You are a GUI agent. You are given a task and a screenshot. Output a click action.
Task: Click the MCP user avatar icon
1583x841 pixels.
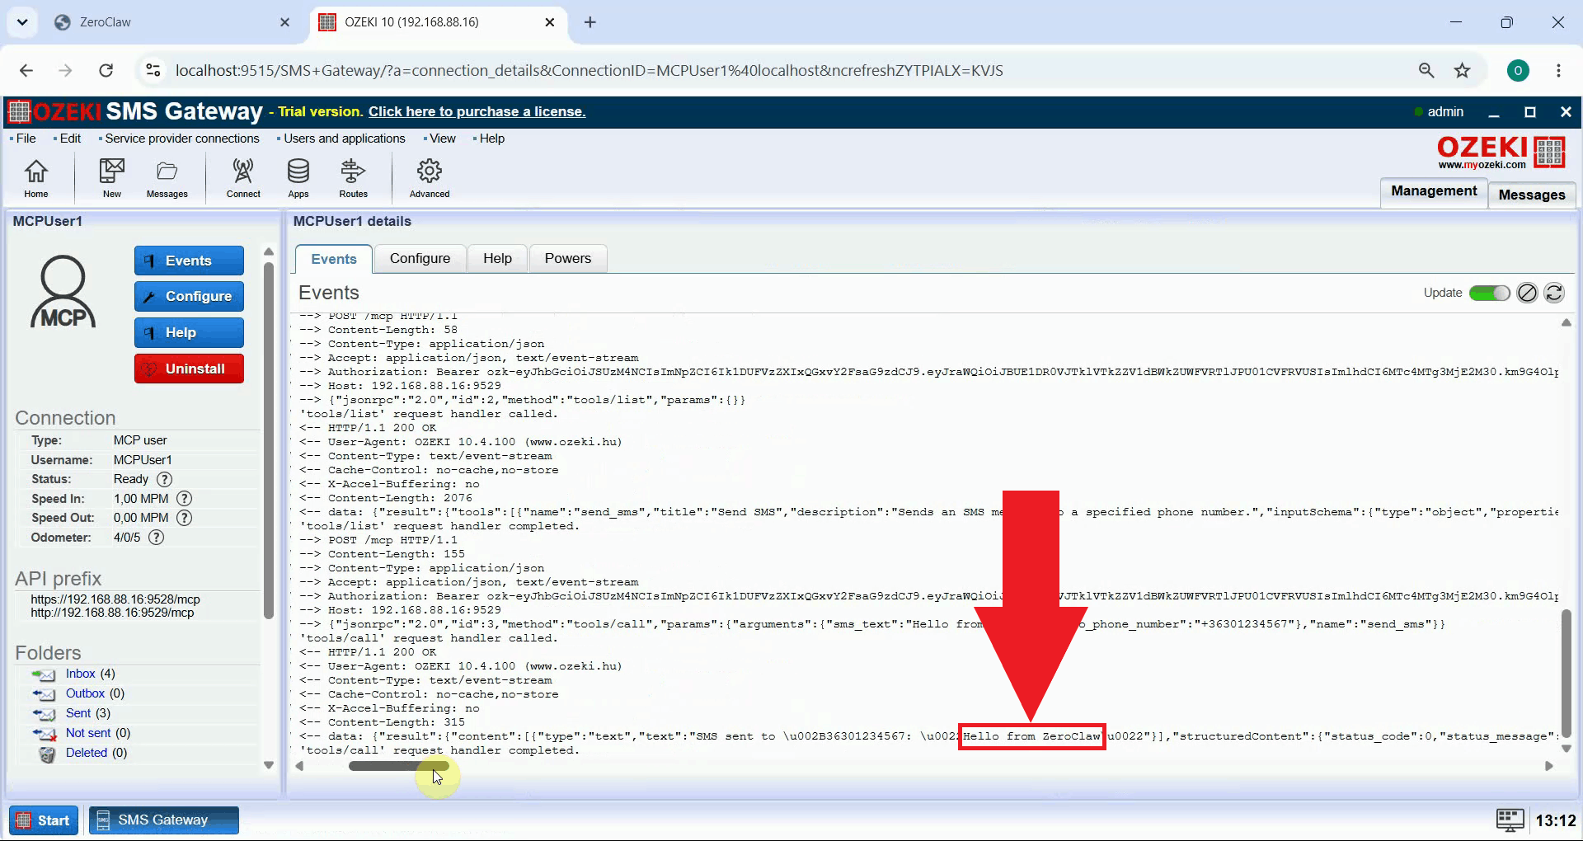coord(63,292)
